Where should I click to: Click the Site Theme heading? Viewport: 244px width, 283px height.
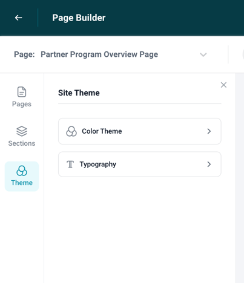coord(79,93)
